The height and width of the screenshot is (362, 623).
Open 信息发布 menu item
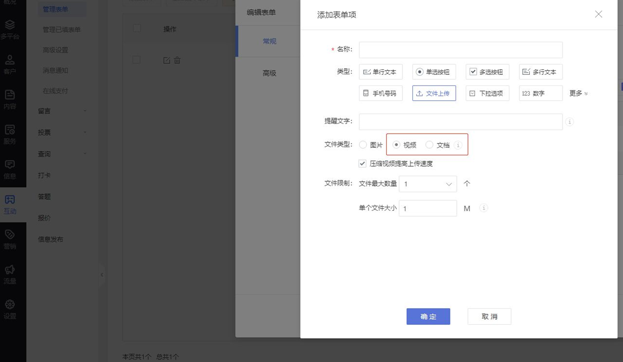[50, 239]
